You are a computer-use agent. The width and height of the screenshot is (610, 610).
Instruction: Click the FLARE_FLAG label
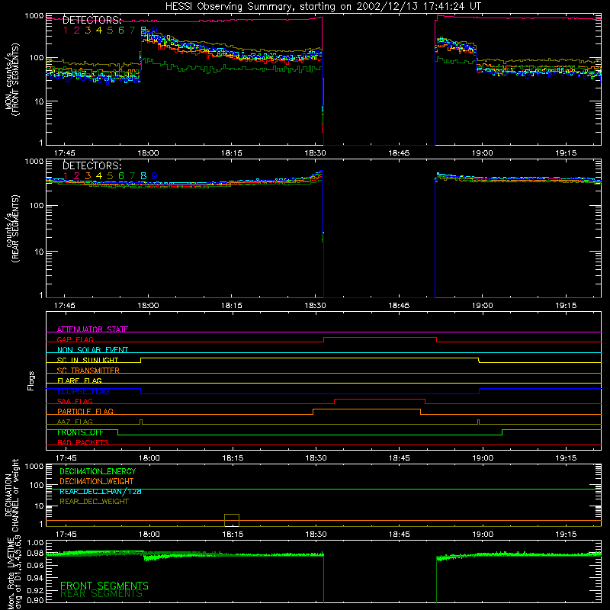coord(79,380)
